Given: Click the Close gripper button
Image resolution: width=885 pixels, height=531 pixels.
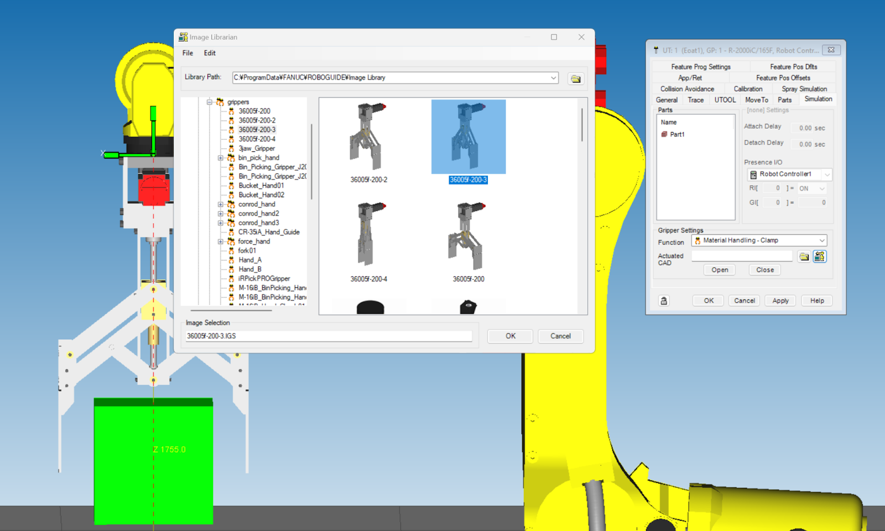Looking at the screenshot, I should click(765, 270).
